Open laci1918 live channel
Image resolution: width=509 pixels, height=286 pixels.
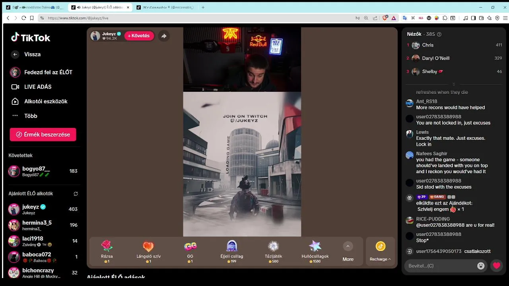tap(43, 241)
